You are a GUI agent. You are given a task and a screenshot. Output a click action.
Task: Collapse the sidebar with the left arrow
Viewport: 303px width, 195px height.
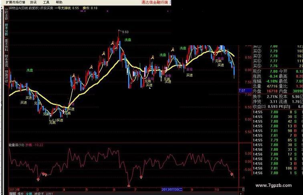click(2, 8)
